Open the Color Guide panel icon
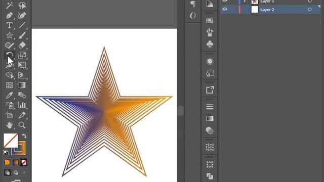The width and height of the screenshot is (324, 182). tap(210, 4)
